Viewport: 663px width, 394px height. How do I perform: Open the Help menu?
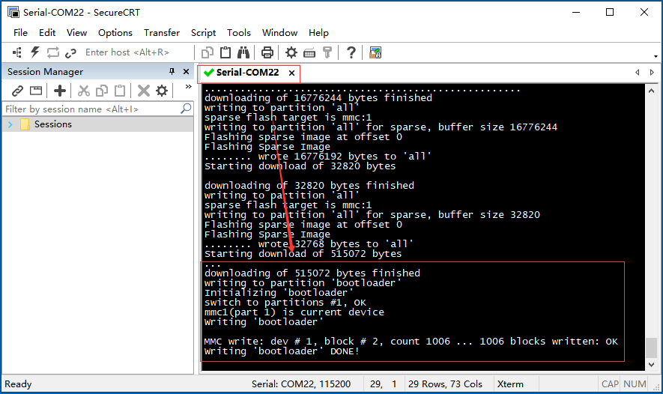click(318, 32)
